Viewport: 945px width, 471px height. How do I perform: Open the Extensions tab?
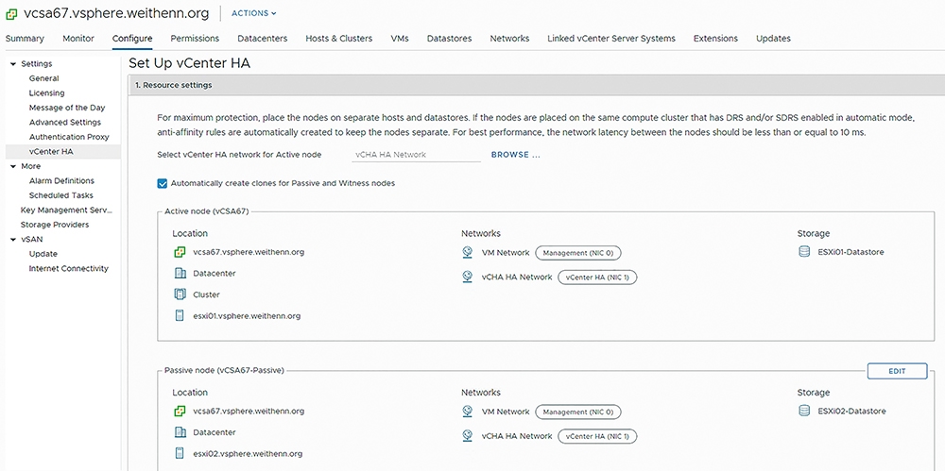click(x=715, y=39)
